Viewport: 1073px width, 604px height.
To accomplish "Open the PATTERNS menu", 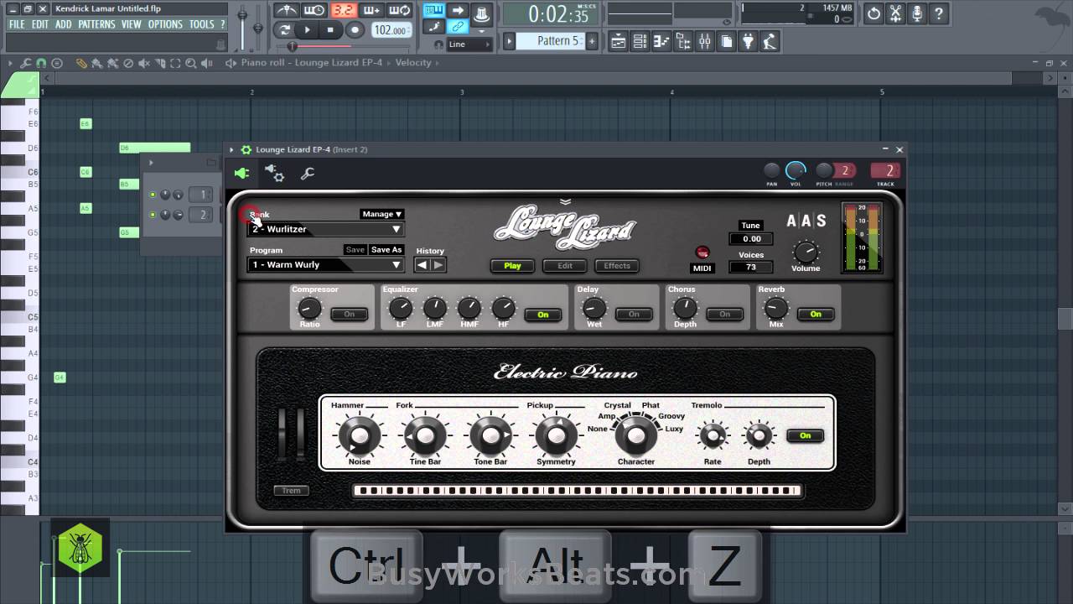I will click(96, 24).
